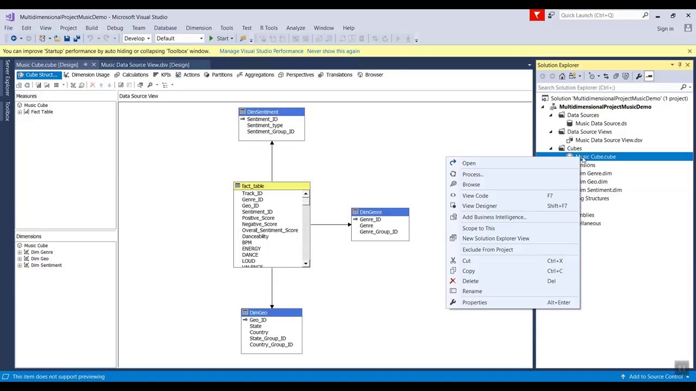Click the red Delete icon in context menu
Screen dimensions: 696x391
coord(452,281)
